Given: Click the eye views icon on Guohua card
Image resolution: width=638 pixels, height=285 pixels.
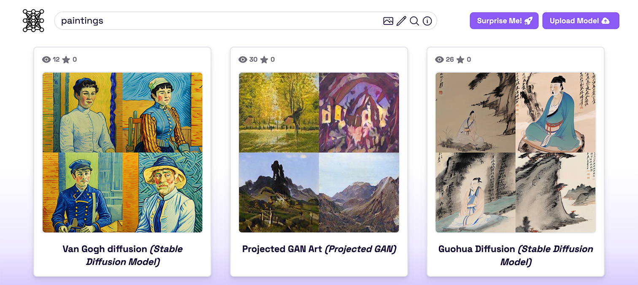Looking at the screenshot, I should [x=439, y=60].
